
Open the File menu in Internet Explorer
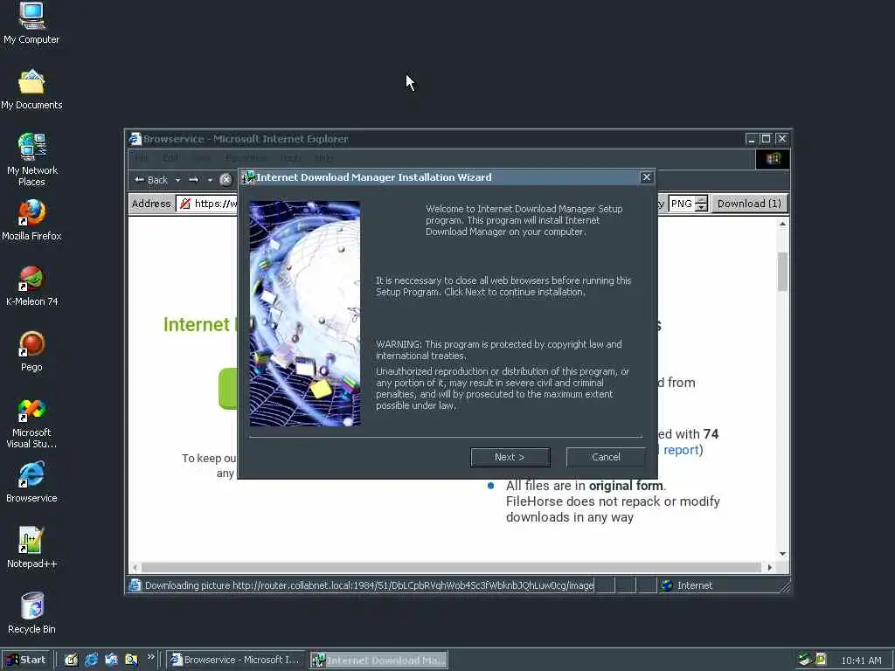coord(141,158)
